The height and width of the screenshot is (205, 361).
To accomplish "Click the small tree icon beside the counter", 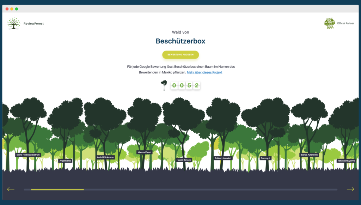I will (x=164, y=85).
